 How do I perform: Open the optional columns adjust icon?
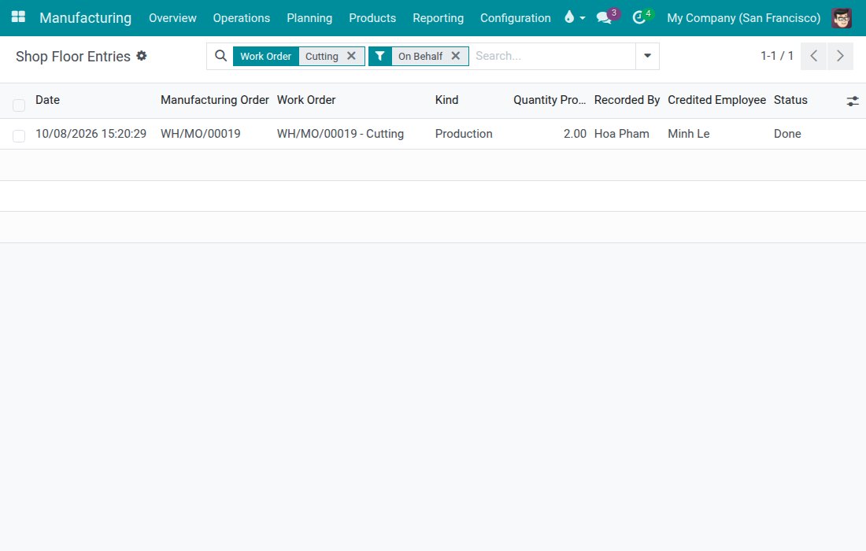852,101
